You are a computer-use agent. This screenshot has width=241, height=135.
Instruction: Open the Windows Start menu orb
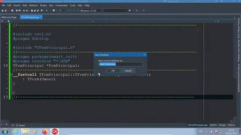point(5,132)
